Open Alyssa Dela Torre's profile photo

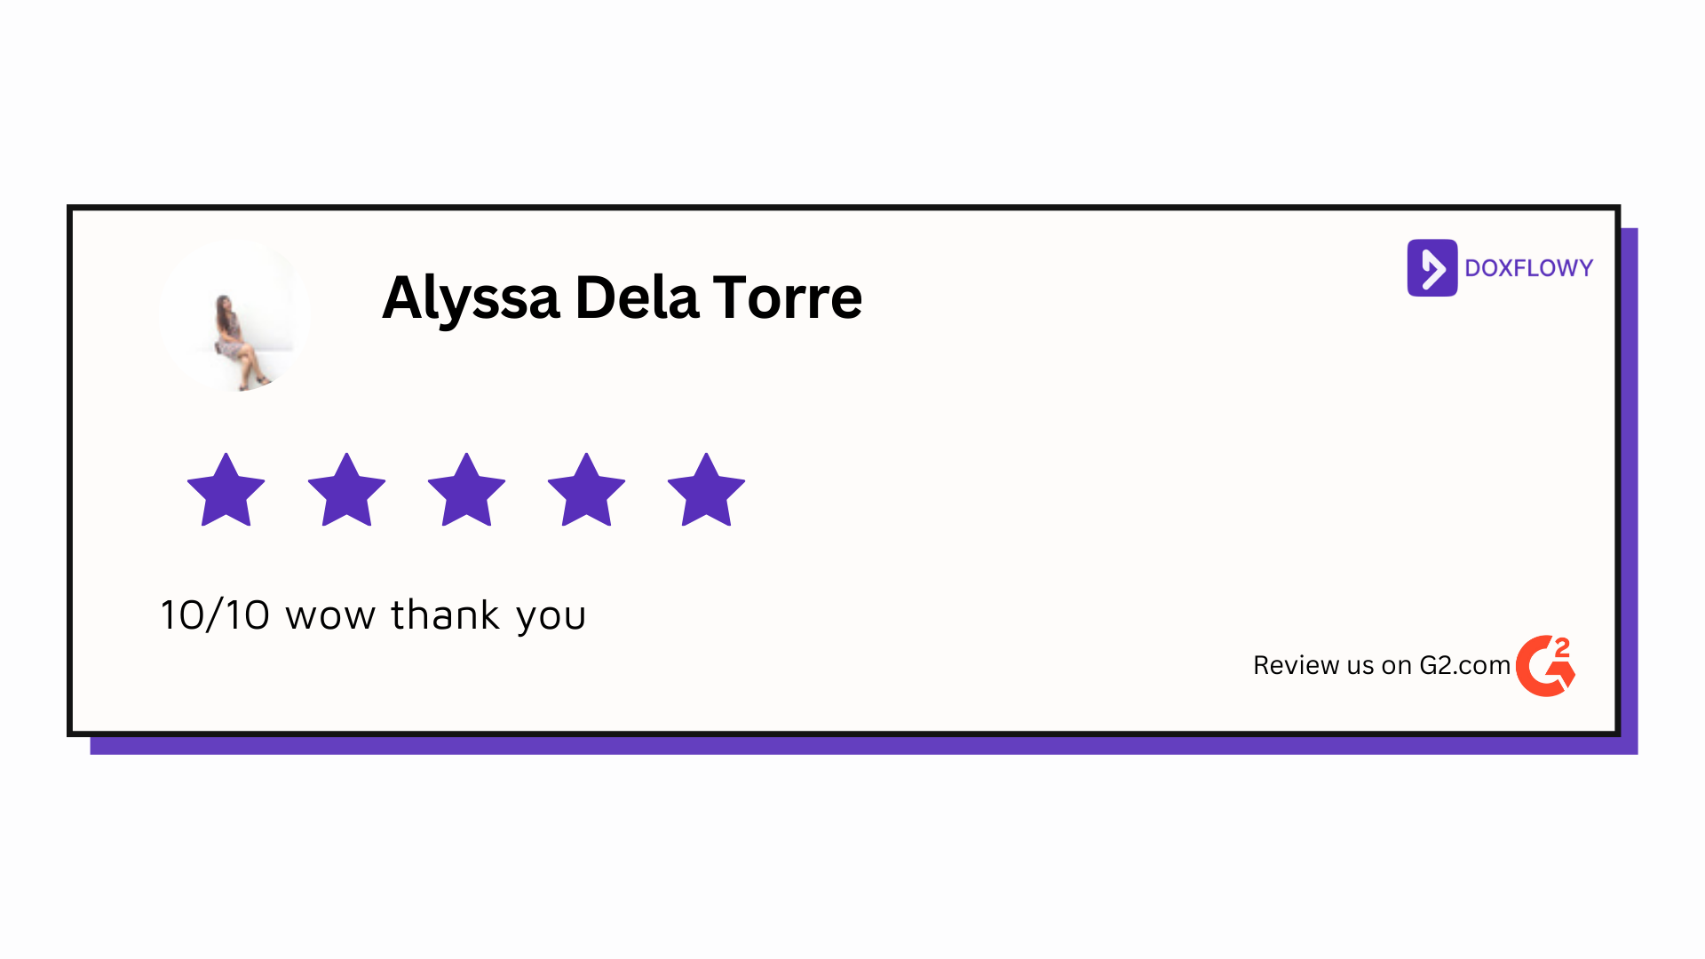tap(234, 316)
